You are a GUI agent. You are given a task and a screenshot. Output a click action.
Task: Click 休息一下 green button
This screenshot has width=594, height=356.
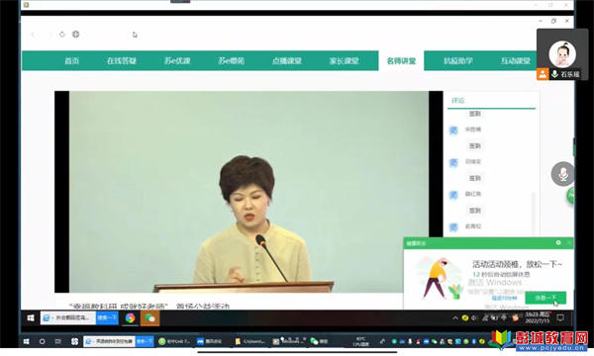coord(545,298)
